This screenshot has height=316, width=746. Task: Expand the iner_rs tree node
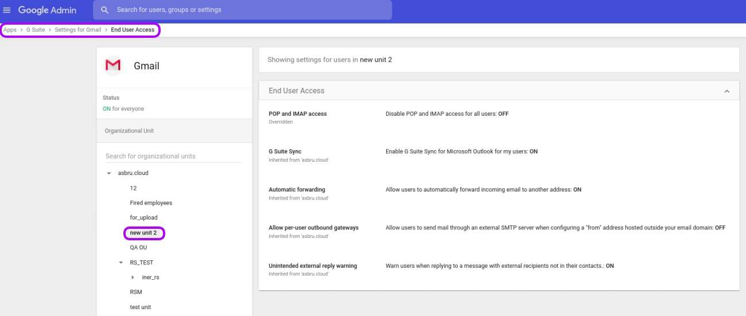pyautogui.click(x=133, y=278)
